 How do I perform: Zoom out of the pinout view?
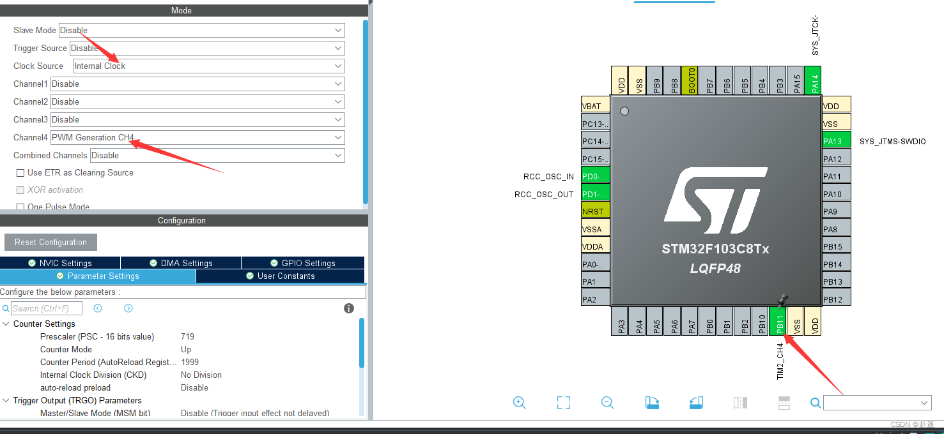click(607, 403)
